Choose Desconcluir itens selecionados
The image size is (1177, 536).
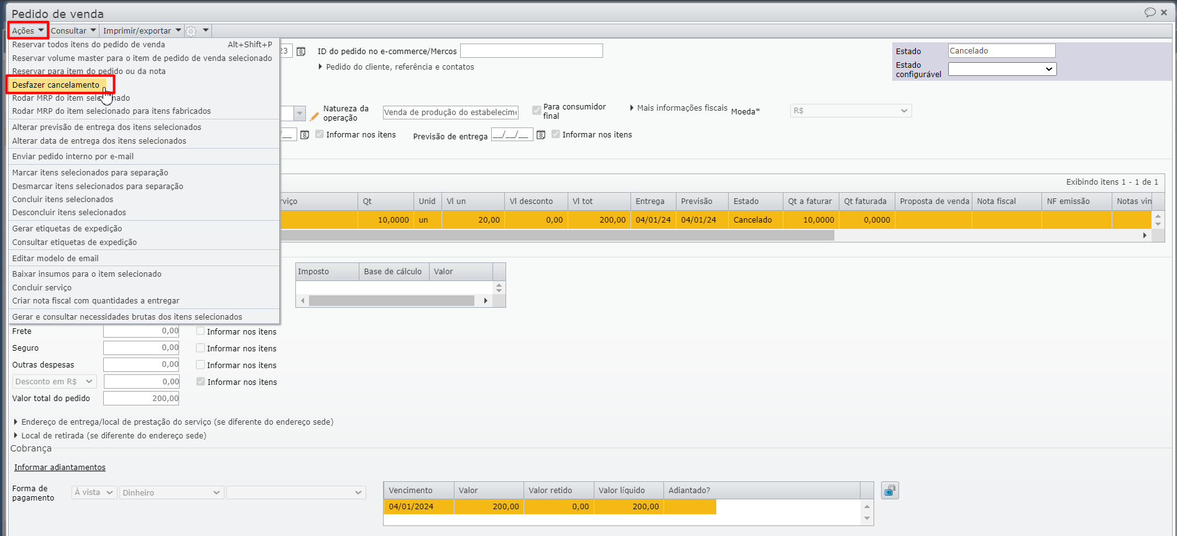(144, 213)
